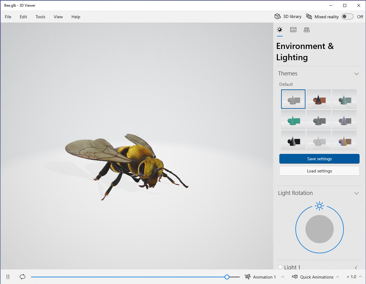Select the Light 1 radio button
Viewport: 366px width, 284px height.
(280, 267)
